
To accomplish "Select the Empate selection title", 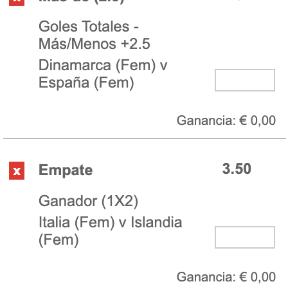I will [x=66, y=170].
